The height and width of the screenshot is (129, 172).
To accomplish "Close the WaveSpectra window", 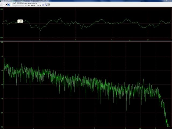I will [x=170, y=1].
